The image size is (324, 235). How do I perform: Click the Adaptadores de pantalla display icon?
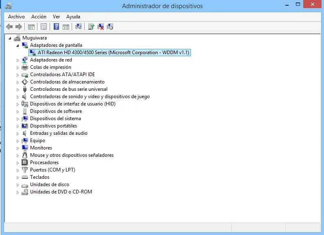pos(25,45)
